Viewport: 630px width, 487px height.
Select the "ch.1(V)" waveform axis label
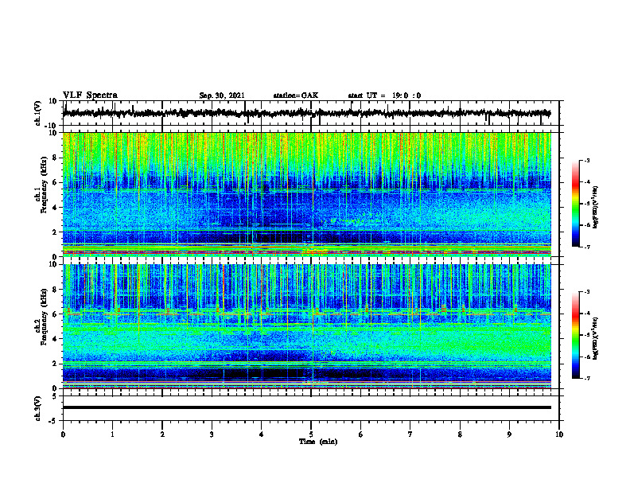point(38,113)
